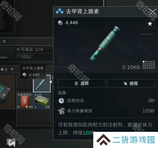Click the question mark beside 4/9
The width and height of the screenshot is (158, 148).
pos(12,69)
